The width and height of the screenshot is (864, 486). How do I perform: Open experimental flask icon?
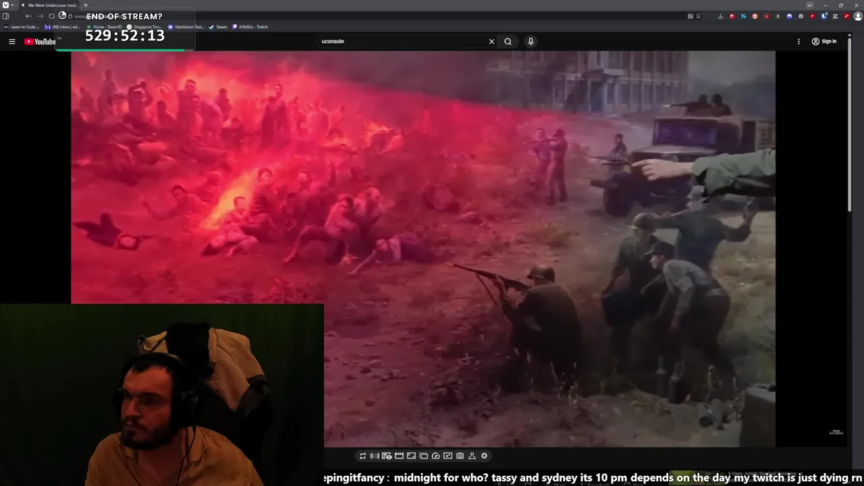click(x=472, y=456)
